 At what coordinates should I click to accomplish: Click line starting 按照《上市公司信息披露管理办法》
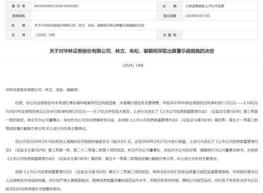[136, 172]
